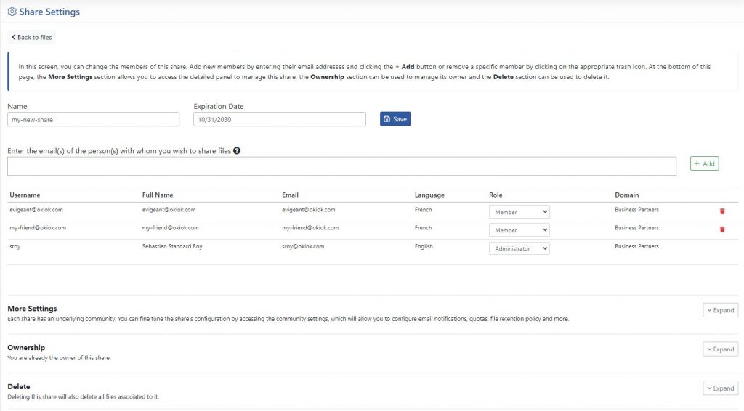The image size is (744, 411).
Task: Click the Email column header
Action: (290, 195)
